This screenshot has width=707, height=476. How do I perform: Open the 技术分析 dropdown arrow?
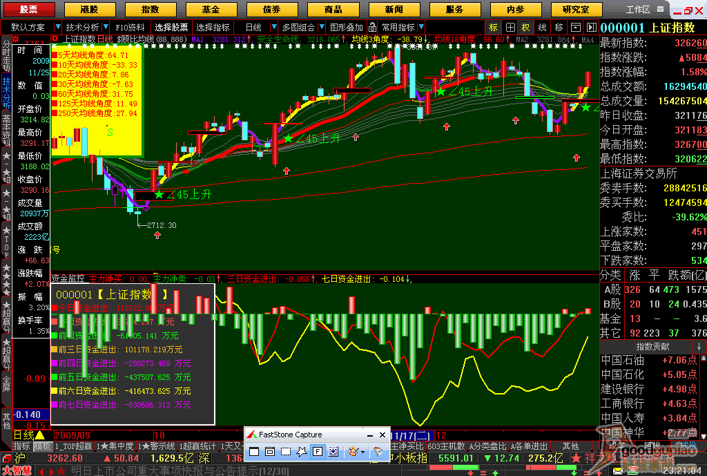(x=106, y=27)
